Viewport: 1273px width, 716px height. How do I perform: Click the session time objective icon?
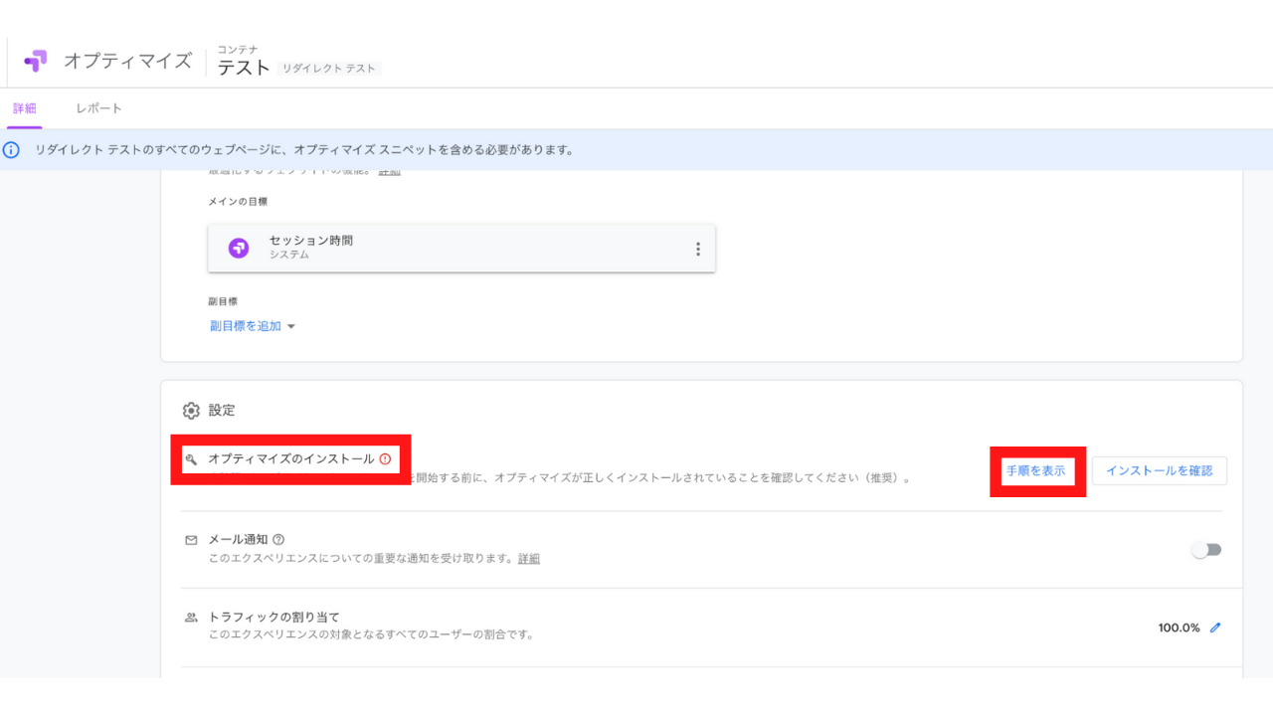click(x=239, y=248)
